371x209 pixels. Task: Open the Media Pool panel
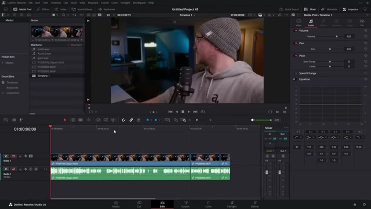(x=23, y=9)
